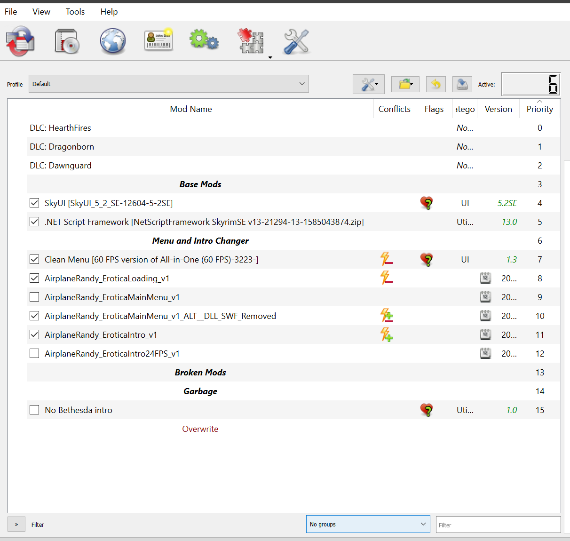This screenshot has height=541, width=570.
Task: Click ALT__DLL_SWF_Removed conflict lightning plus icon
Action: coord(387,316)
